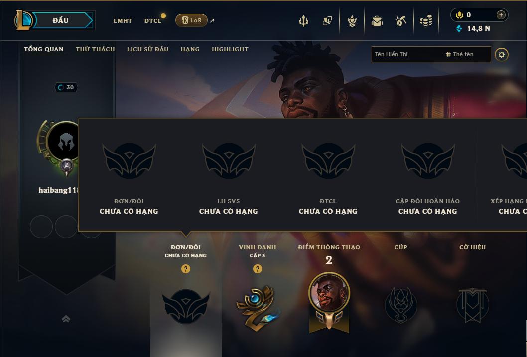Click the question mark under Đơn/Đôi

tap(185, 269)
